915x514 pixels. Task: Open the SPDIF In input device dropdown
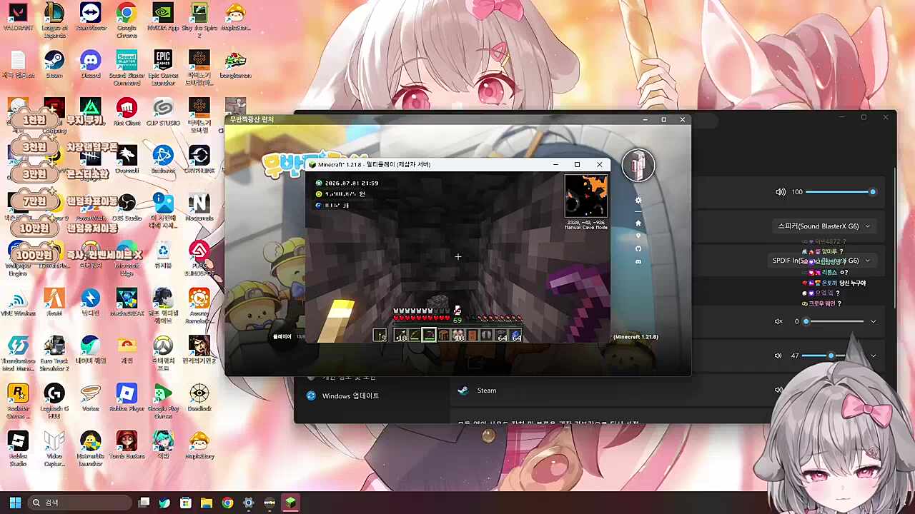tap(822, 261)
